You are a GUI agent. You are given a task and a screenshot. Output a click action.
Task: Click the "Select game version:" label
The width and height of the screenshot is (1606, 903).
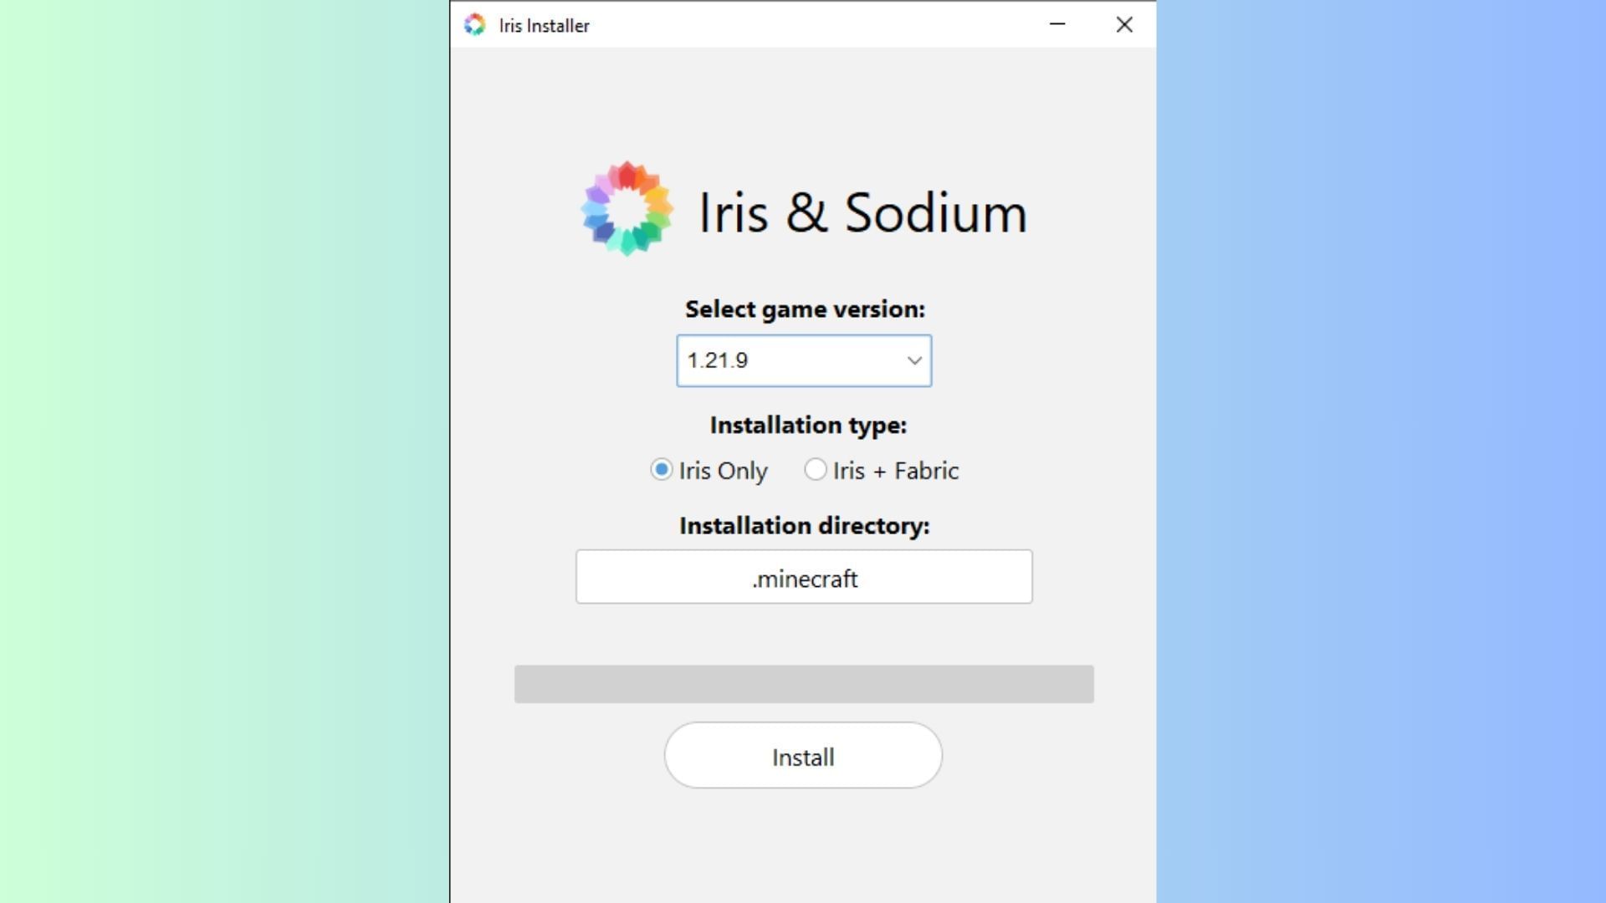(805, 309)
